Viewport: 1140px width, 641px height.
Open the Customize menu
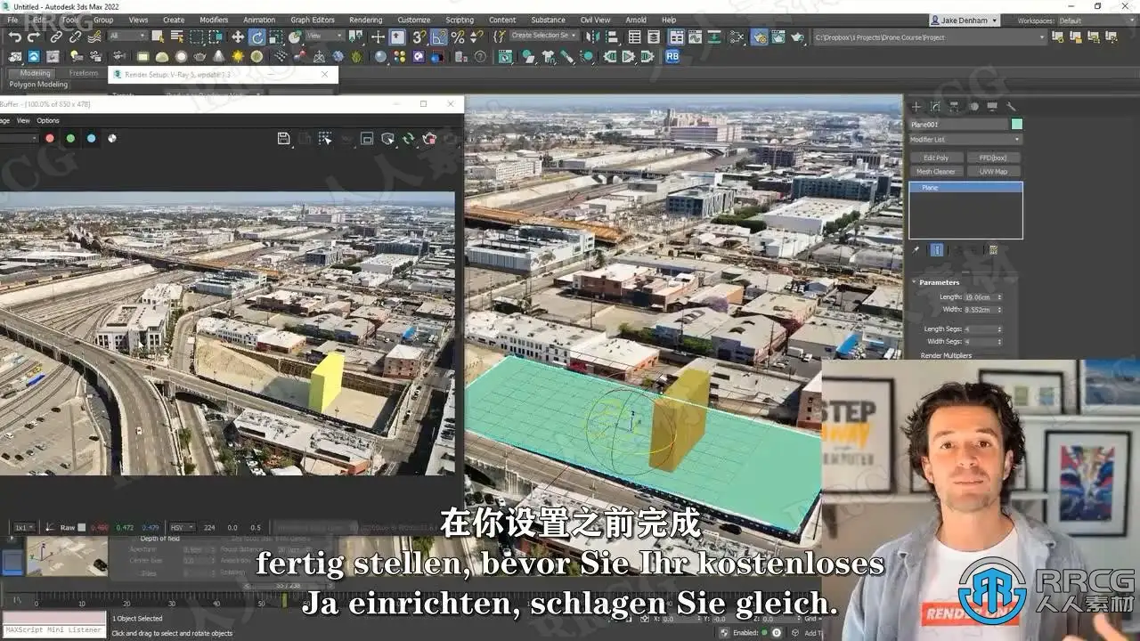pyautogui.click(x=413, y=20)
